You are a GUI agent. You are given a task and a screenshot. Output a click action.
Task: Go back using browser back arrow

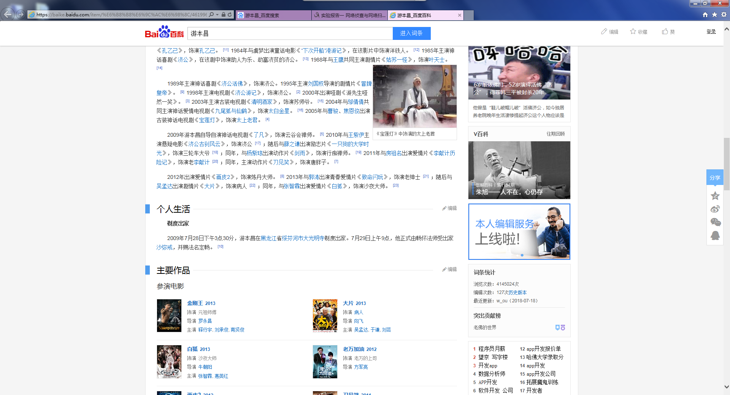click(x=8, y=14)
